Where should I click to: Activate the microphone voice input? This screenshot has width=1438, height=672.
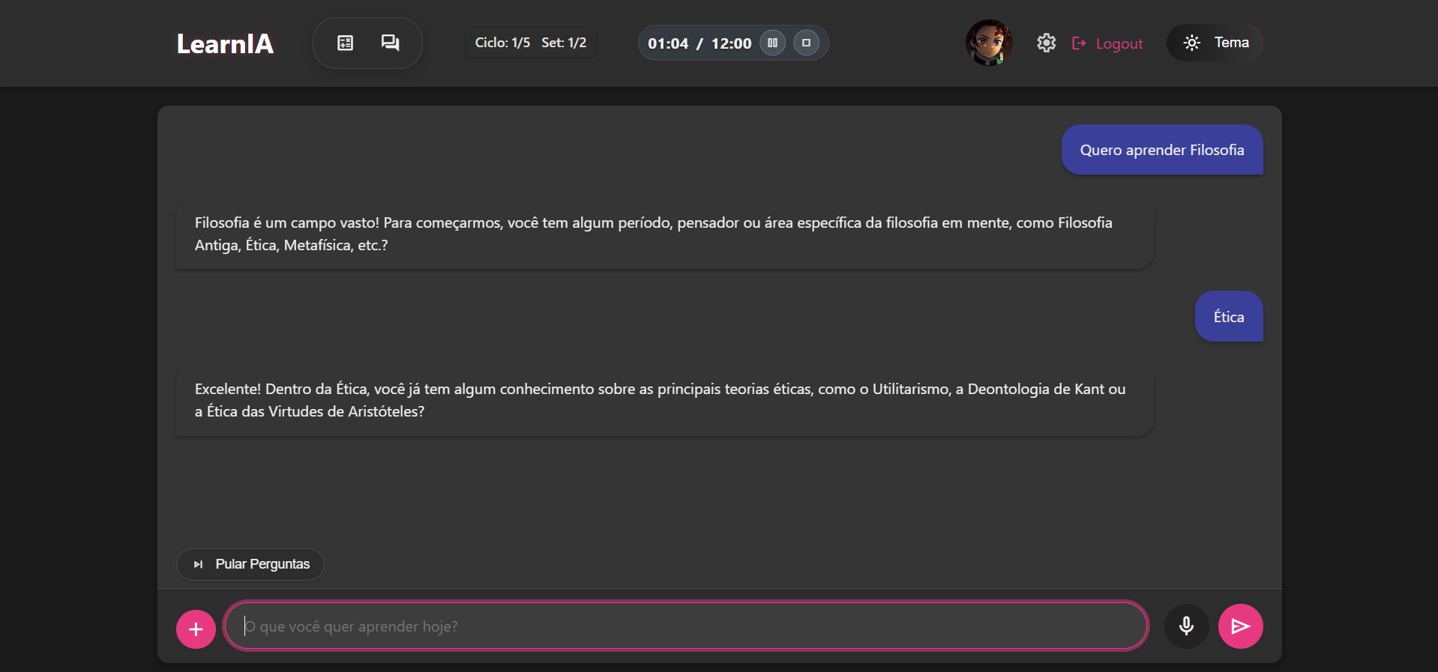pyautogui.click(x=1186, y=626)
